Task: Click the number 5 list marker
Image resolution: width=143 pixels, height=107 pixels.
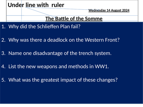Action: [x=3, y=80]
